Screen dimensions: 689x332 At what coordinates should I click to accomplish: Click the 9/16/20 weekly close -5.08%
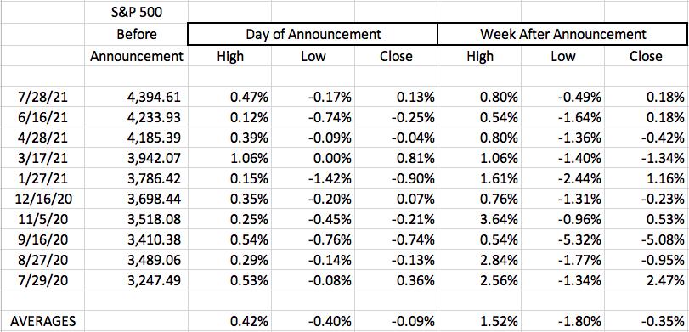(647, 239)
